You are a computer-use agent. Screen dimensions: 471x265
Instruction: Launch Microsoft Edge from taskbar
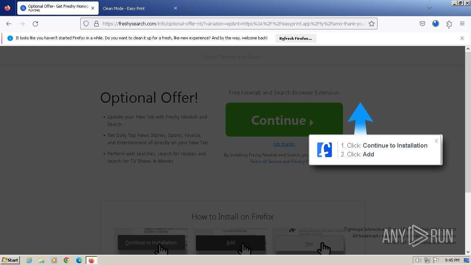79,260
